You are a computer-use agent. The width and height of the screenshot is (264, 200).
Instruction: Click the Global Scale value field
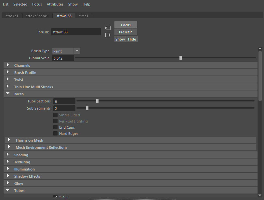click(63, 58)
